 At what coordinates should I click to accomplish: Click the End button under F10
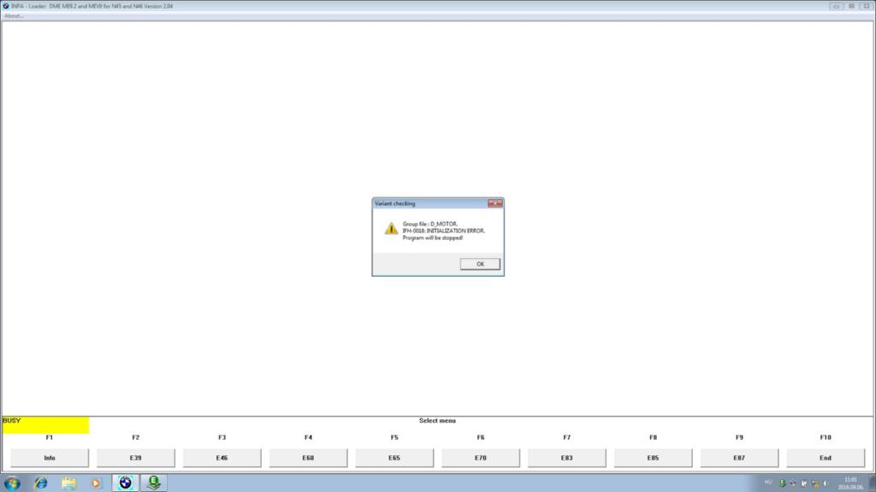[x=826, y=458]
